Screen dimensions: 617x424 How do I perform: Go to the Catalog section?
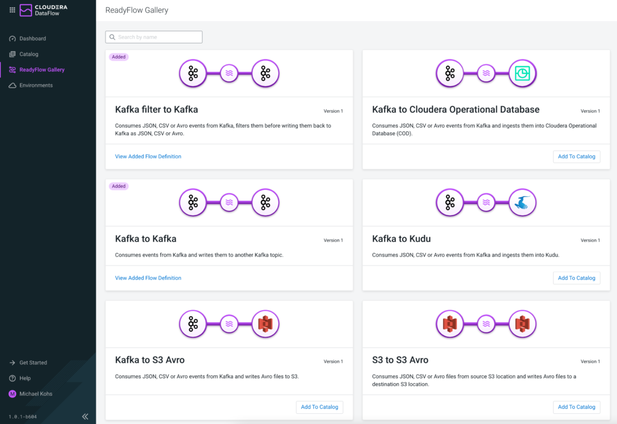(x=28, y=54)
